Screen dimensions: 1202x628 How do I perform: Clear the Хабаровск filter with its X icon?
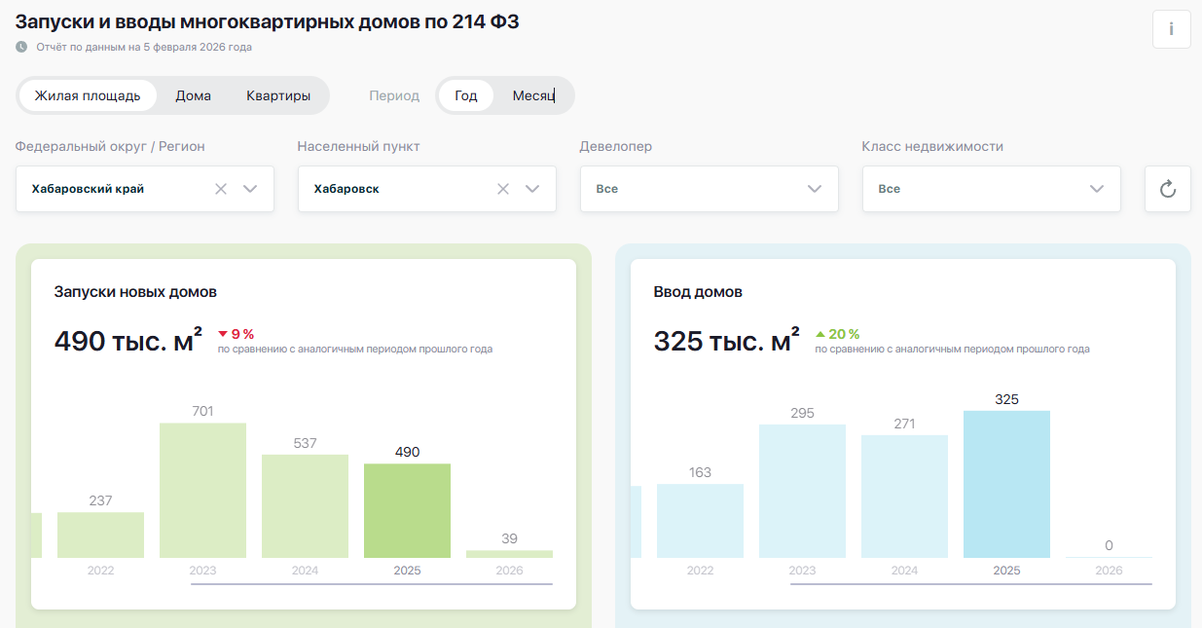pos(502,188)
